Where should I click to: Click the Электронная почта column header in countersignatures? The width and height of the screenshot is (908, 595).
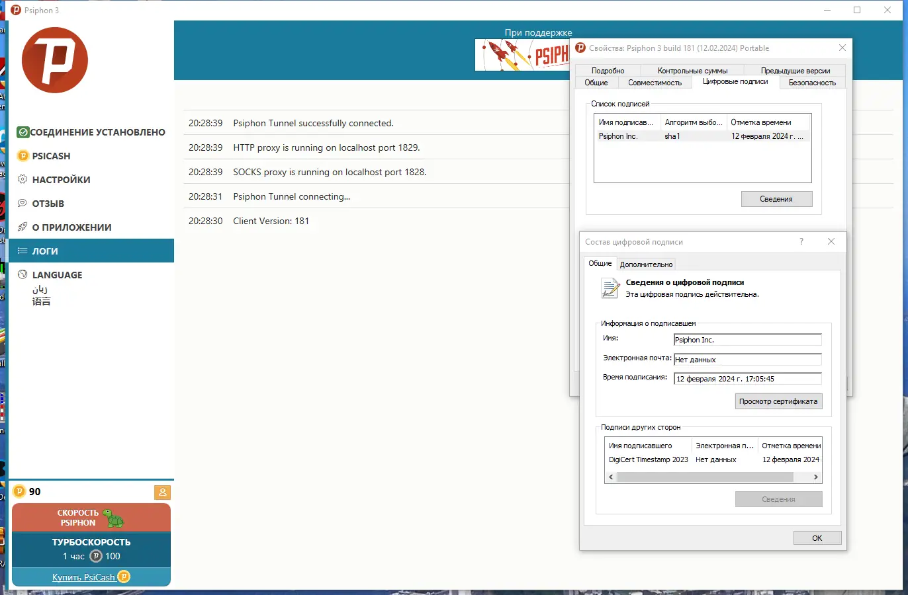725,446
